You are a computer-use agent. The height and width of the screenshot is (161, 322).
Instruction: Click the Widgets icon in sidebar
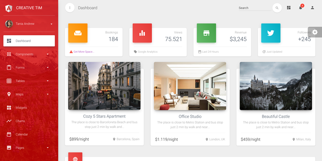[9, 108]
